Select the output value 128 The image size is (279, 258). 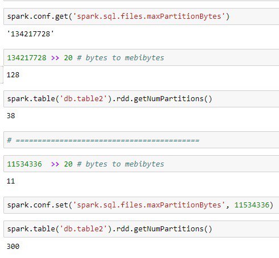point(13,75)
